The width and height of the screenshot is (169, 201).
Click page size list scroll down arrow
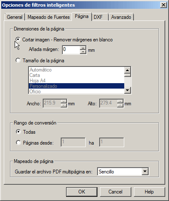coord(127,90)
